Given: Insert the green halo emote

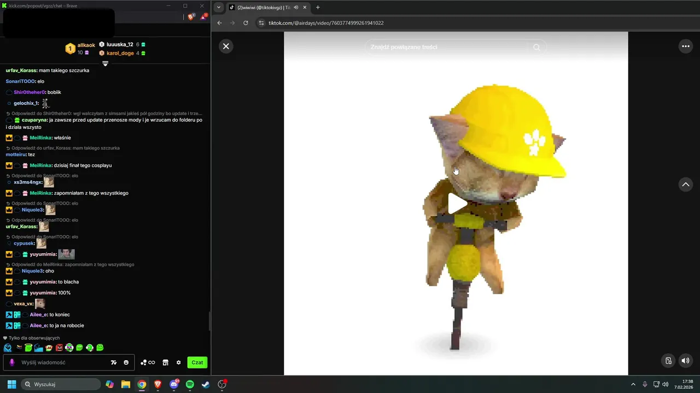Looking at the screenshot, I should tap(28, 348).
